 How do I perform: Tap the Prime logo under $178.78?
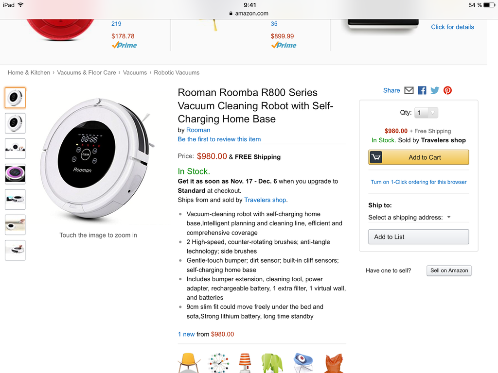(x=124, y=45)
